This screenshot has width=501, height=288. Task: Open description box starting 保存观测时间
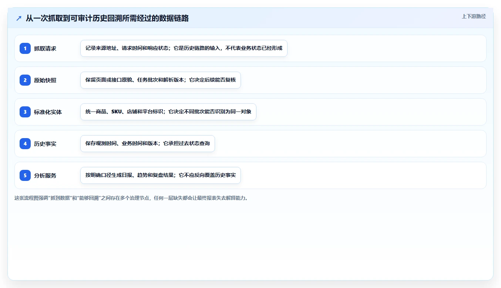coord(148,144)
